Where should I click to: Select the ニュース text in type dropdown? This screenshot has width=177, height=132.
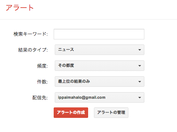click(66, 50)
